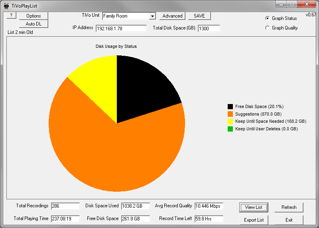The height and width of the screenshot is (228, 319).
Task: Open Advanced settings
Action: pos(172,16)
